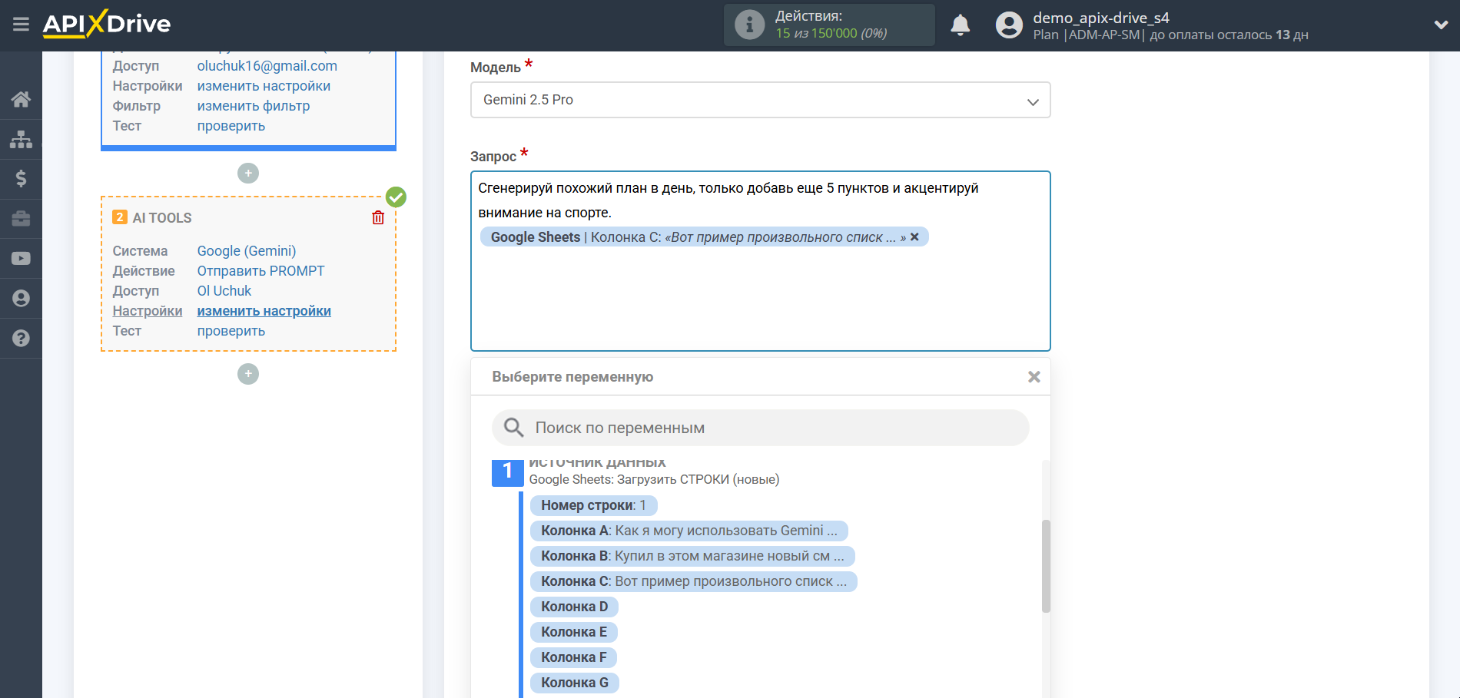This screenshot has width=1460, height=698.
Task: Select the Номер строки variable
Action: 592,505
